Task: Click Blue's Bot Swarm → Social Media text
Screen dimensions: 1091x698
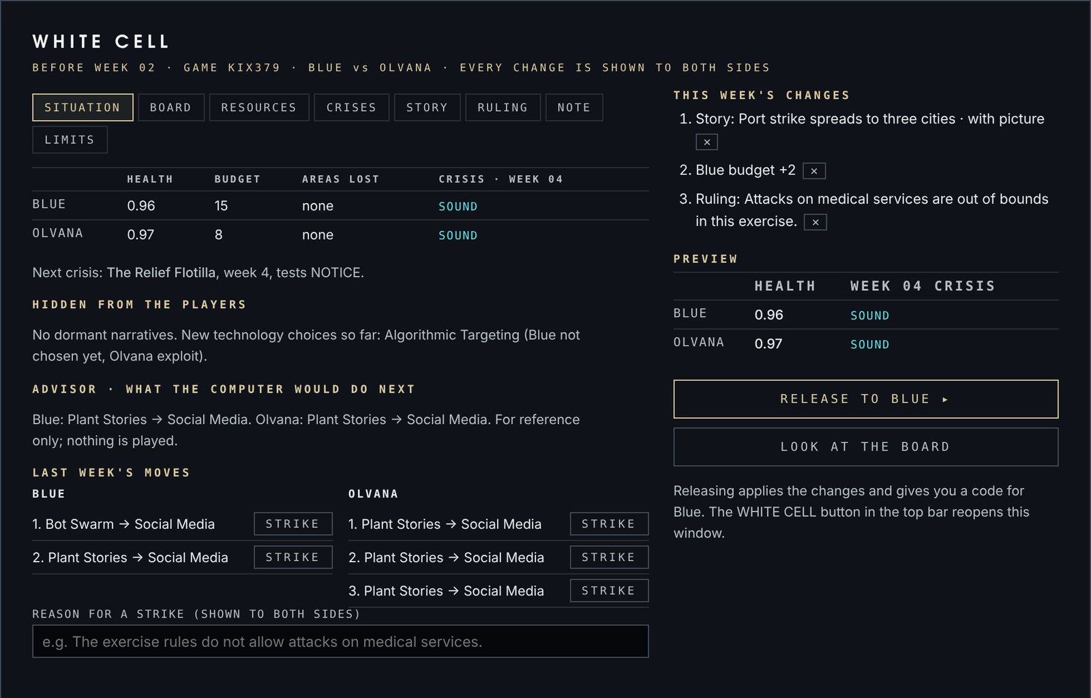Action: pyautogui.click(x=123, y=524)
